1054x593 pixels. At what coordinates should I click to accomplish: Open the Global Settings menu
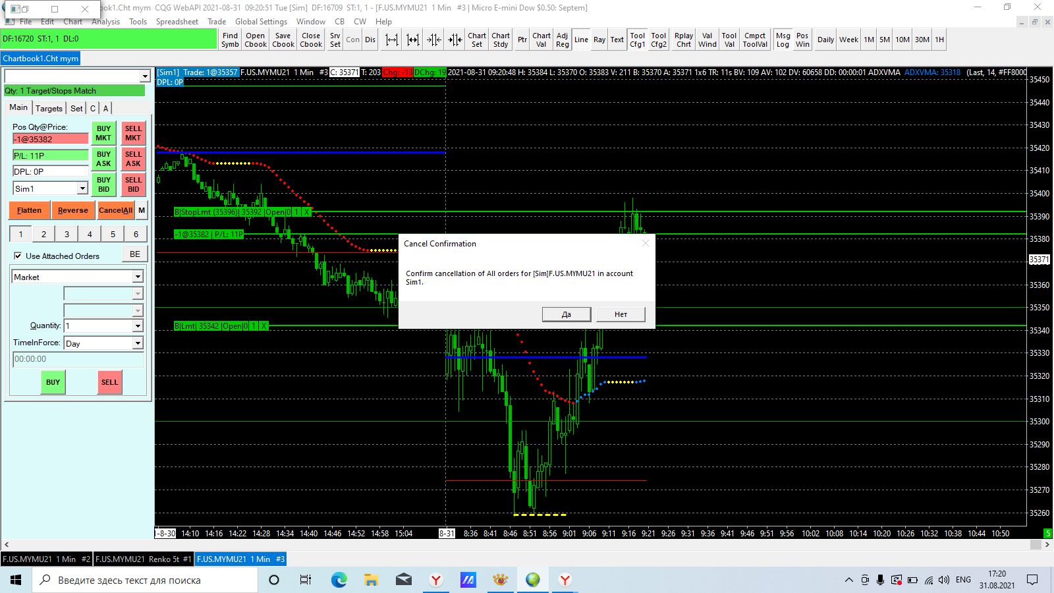(262, 22)
